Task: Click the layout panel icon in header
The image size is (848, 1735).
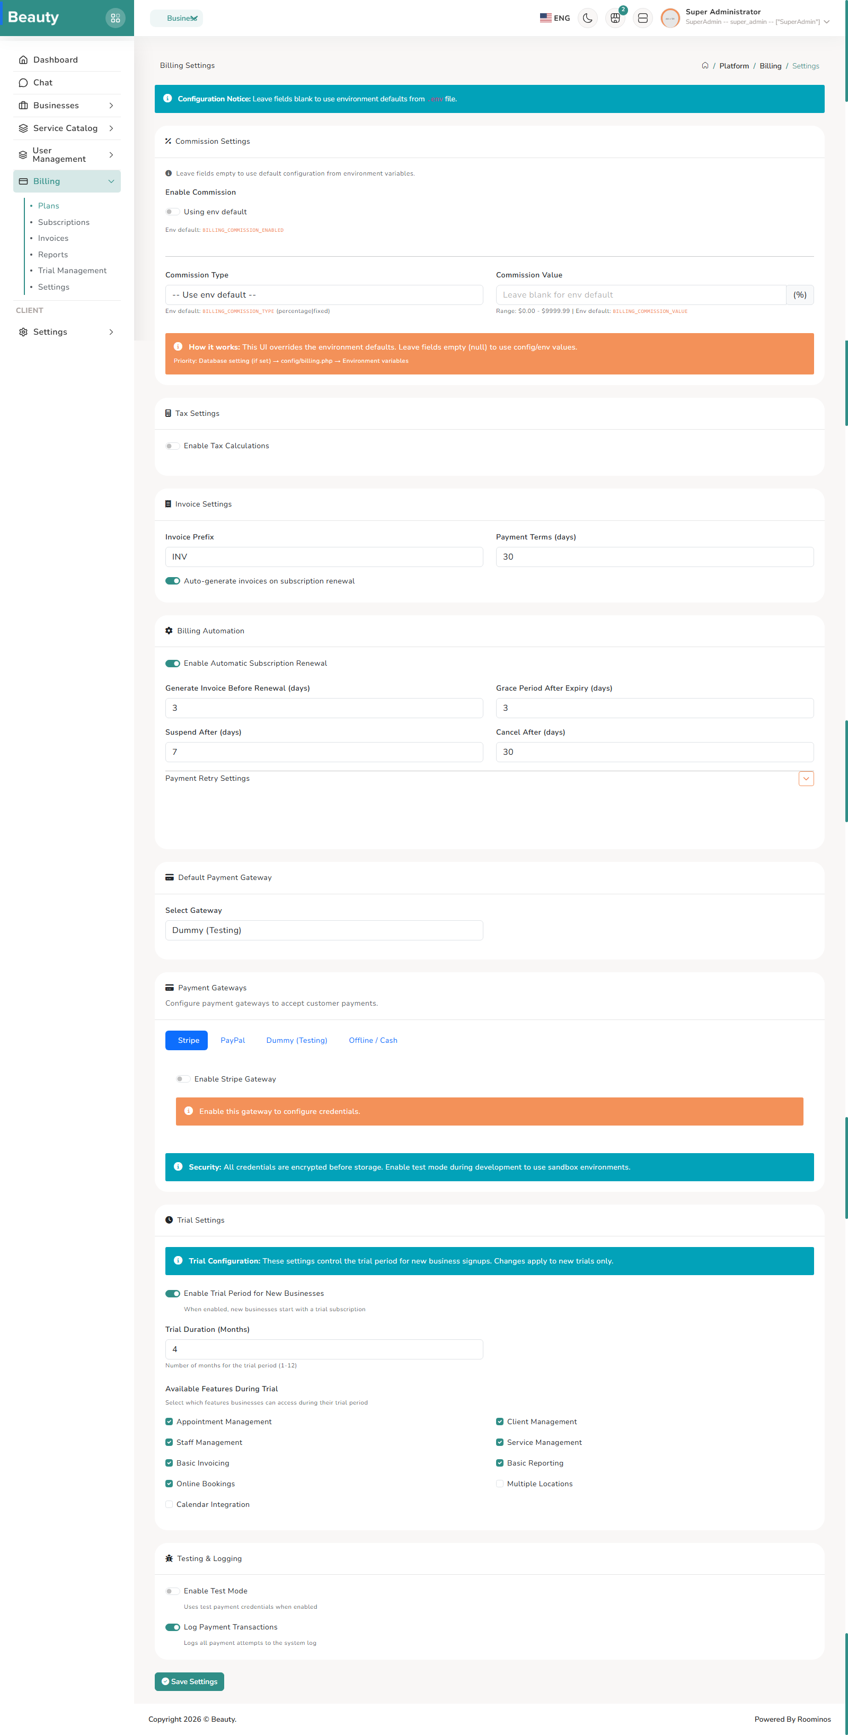Action: pos(643,18)
